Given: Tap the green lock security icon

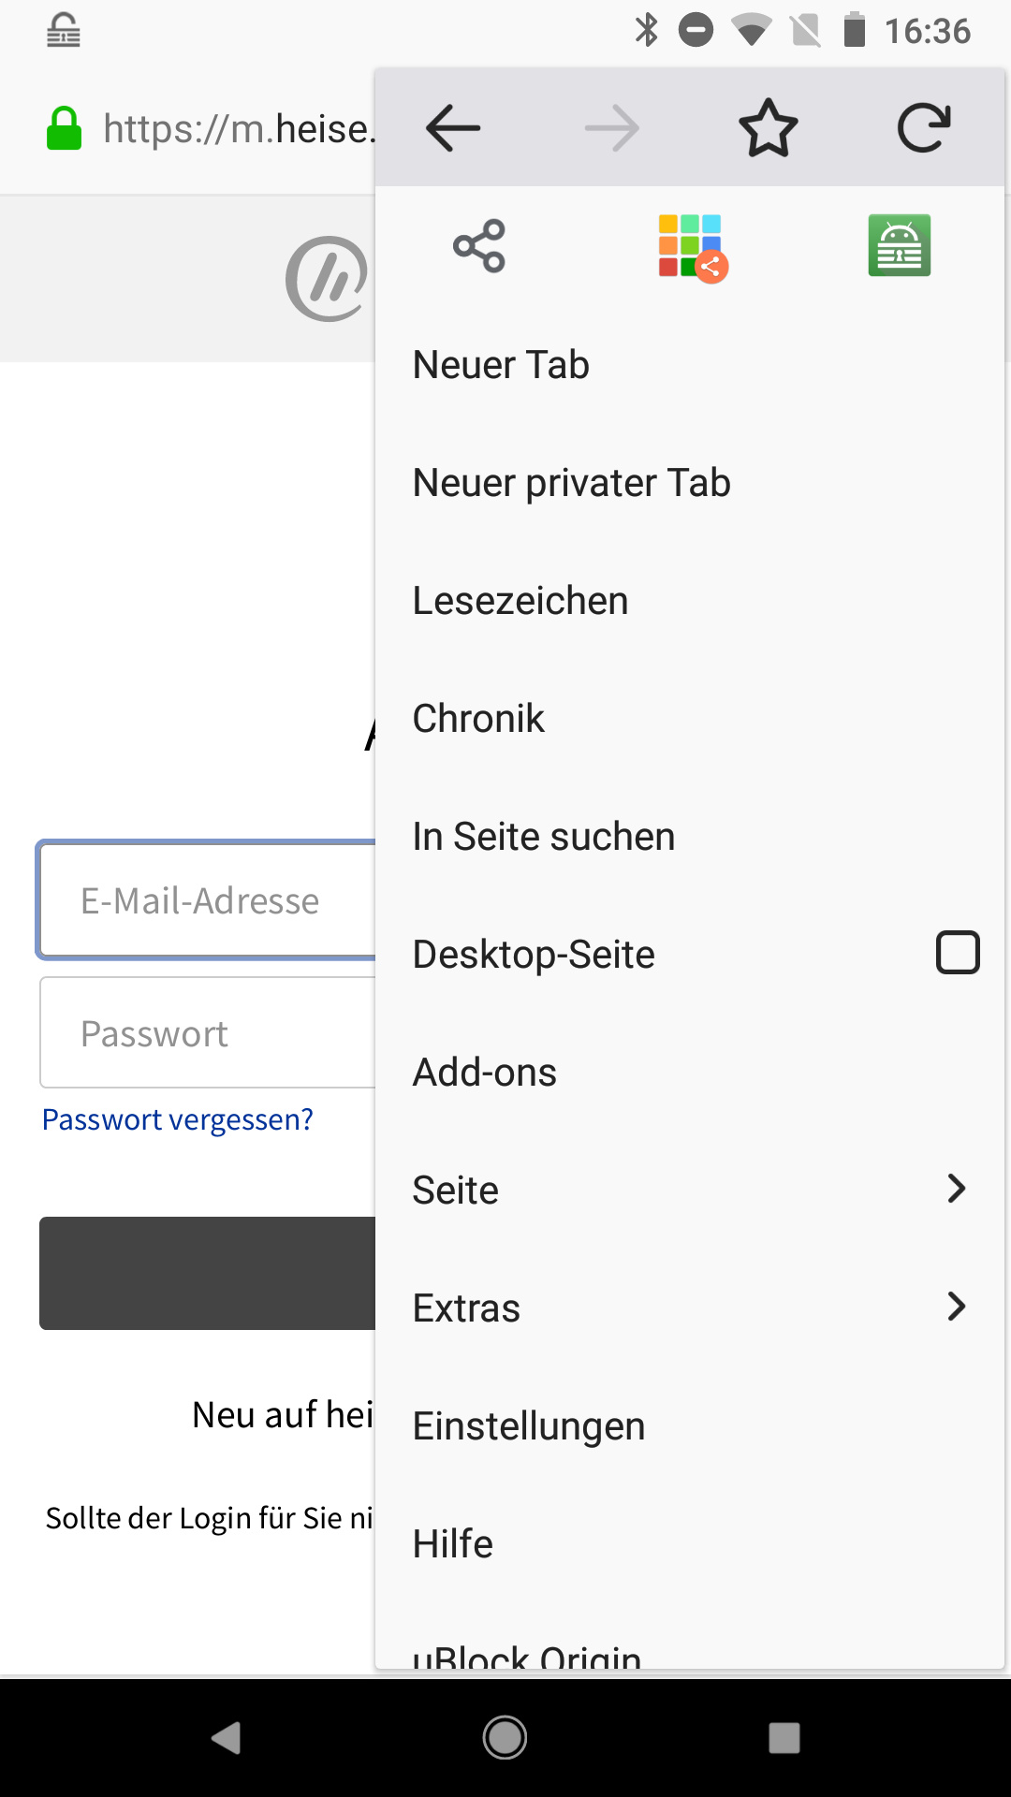Looking at the screenshot, I should point(64,128).
